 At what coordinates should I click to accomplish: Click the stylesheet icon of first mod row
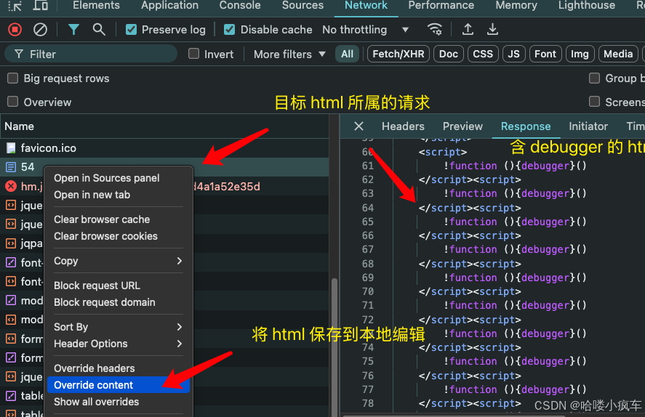(11, 300)
